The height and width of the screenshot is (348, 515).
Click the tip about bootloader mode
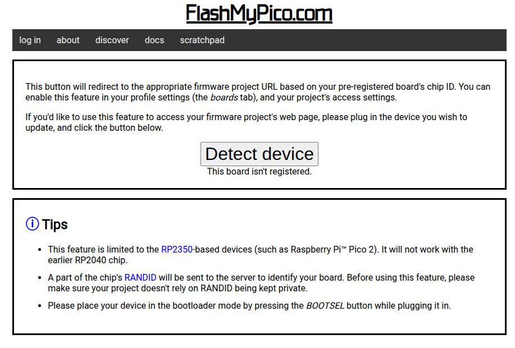click(x=249, y=306)
